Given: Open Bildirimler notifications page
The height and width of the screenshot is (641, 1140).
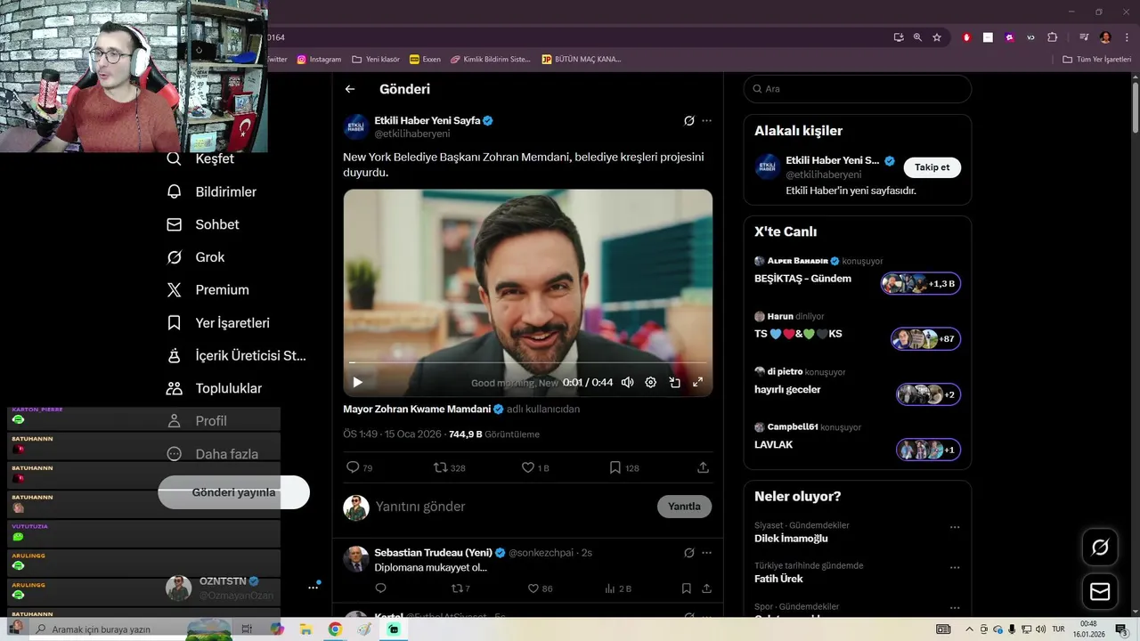Looking at the screenshot, I should (x=212, y=191).
